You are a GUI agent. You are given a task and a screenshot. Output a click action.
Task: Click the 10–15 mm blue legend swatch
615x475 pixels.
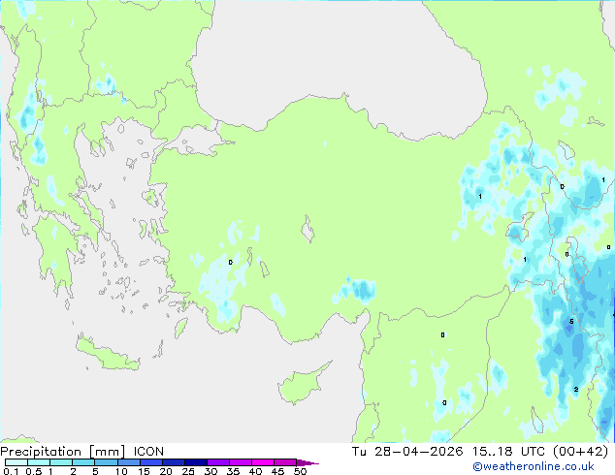[128, 462]
